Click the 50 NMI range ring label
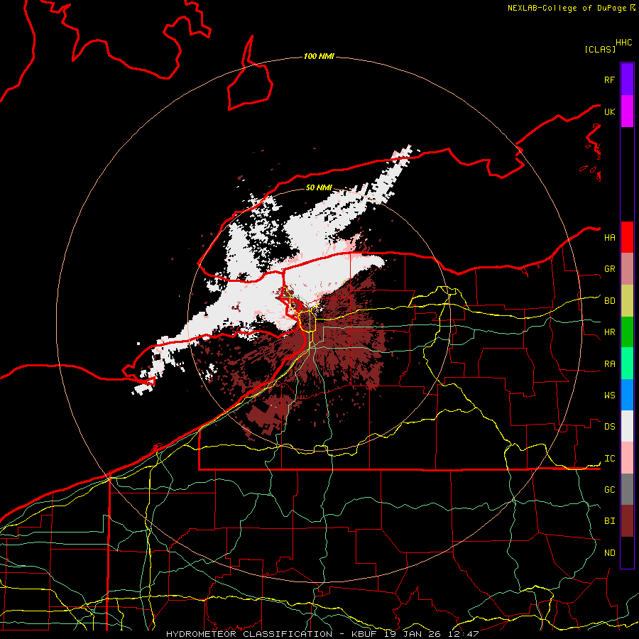Image resolution: width=639 pixels, height=639 pixels. [x=319, y=187]
